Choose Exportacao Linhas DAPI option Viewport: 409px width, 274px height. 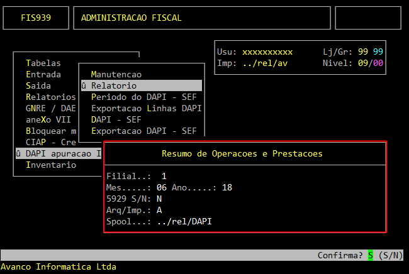tap(146, 108)
